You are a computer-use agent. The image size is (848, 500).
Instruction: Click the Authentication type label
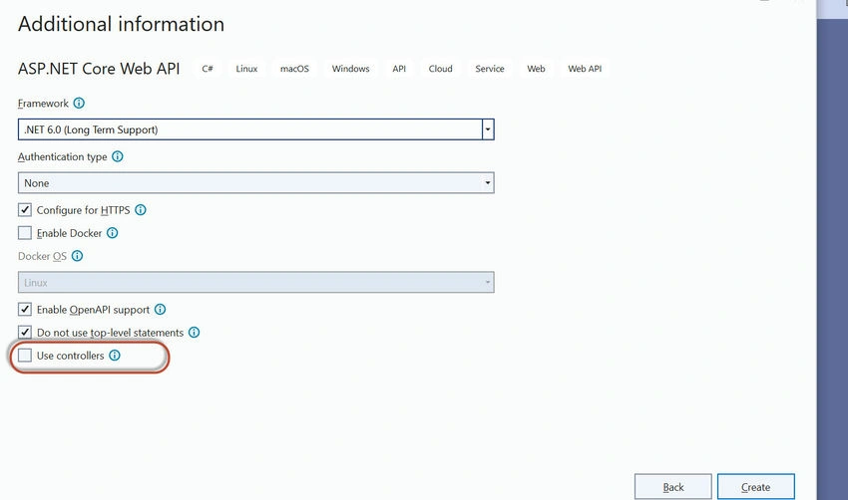point(62,156)
